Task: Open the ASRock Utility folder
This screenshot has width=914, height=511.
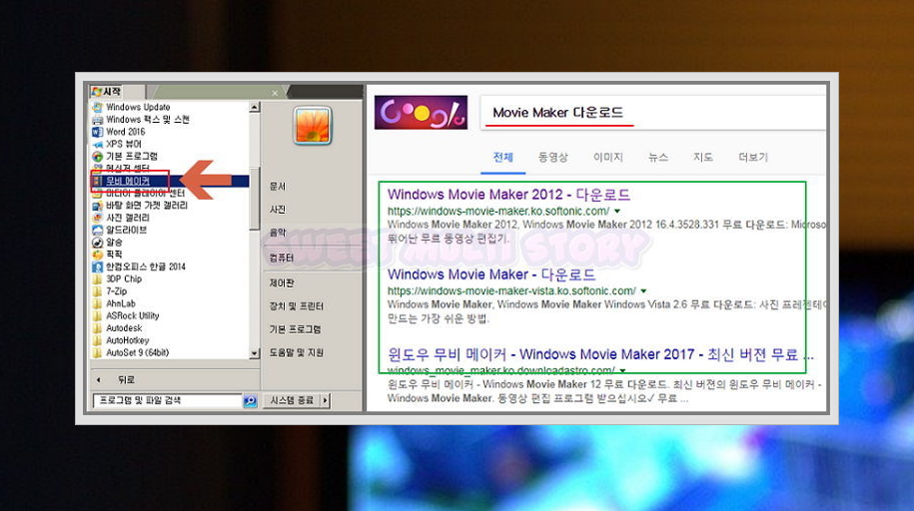Action: (126, 315)
